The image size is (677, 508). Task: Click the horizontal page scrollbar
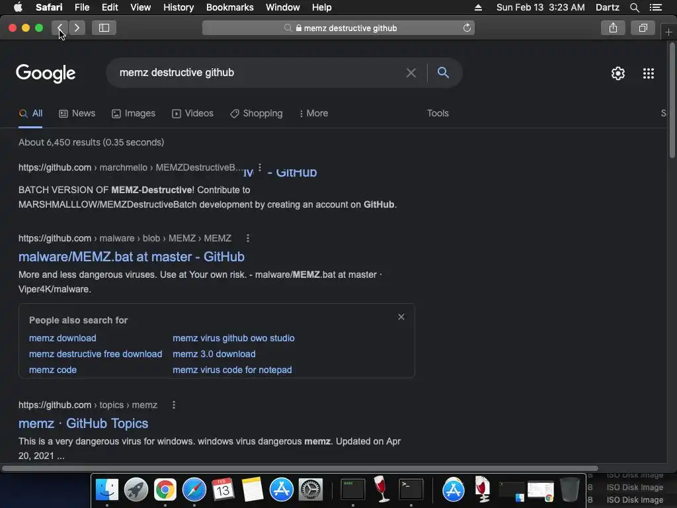[299, 468]
